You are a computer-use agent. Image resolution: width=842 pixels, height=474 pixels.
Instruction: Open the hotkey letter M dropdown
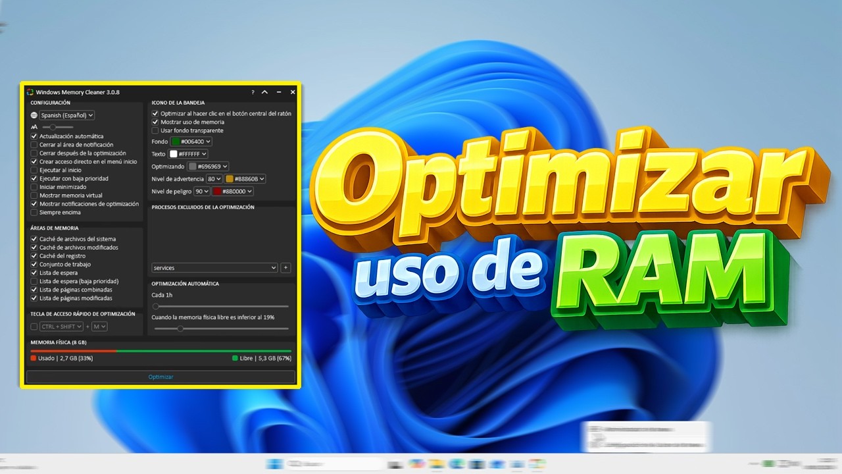99,327
